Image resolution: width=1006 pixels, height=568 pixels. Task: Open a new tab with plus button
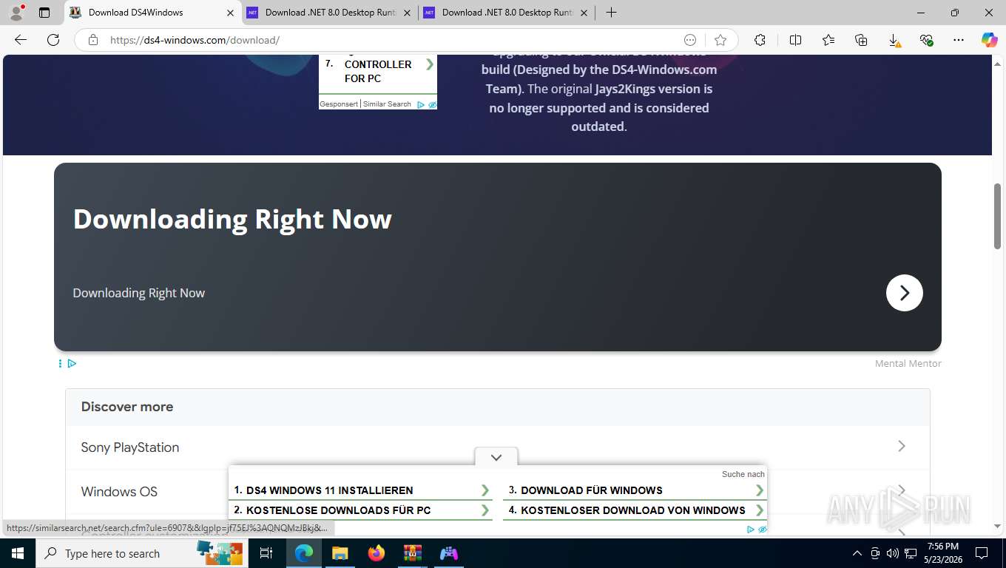611,13
